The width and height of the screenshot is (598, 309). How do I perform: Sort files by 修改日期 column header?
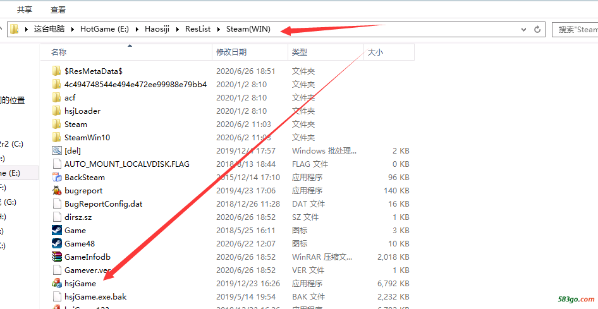[x=232, y=52]
